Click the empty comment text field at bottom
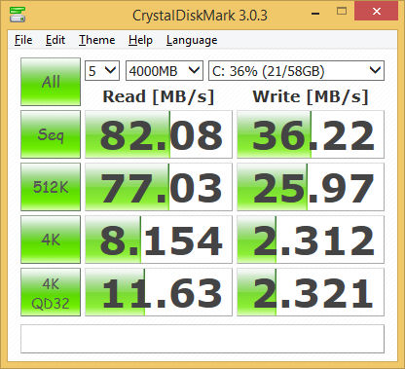405x369 pixels. coord(202,339)
